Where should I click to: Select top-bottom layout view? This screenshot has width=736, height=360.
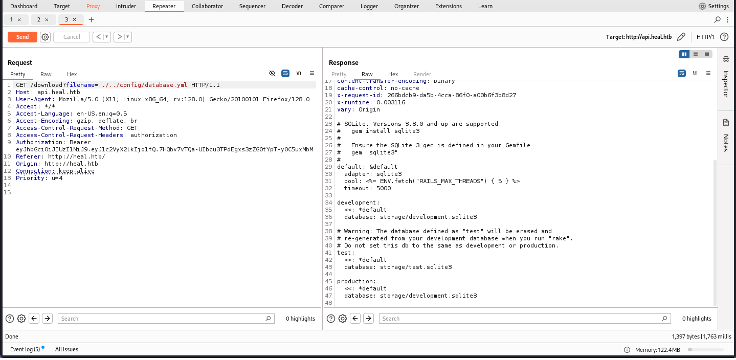click(696, 54)
